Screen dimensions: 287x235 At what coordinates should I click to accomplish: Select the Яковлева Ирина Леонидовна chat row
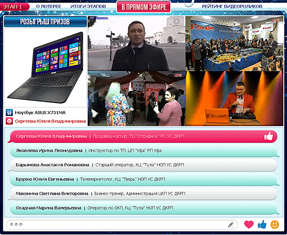(144, 151)
